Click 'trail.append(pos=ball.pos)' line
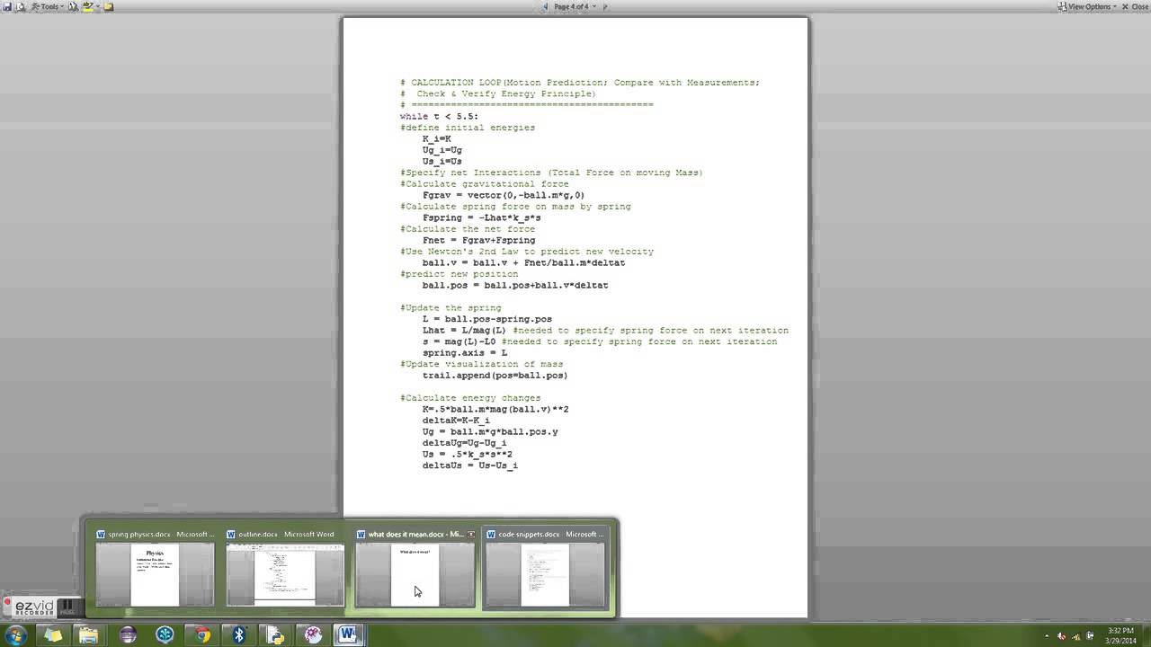The image size is (1151, 647). click(495, 376)
